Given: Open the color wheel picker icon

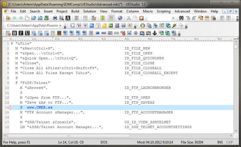Looking at the screenshot, I should point(143,26).
